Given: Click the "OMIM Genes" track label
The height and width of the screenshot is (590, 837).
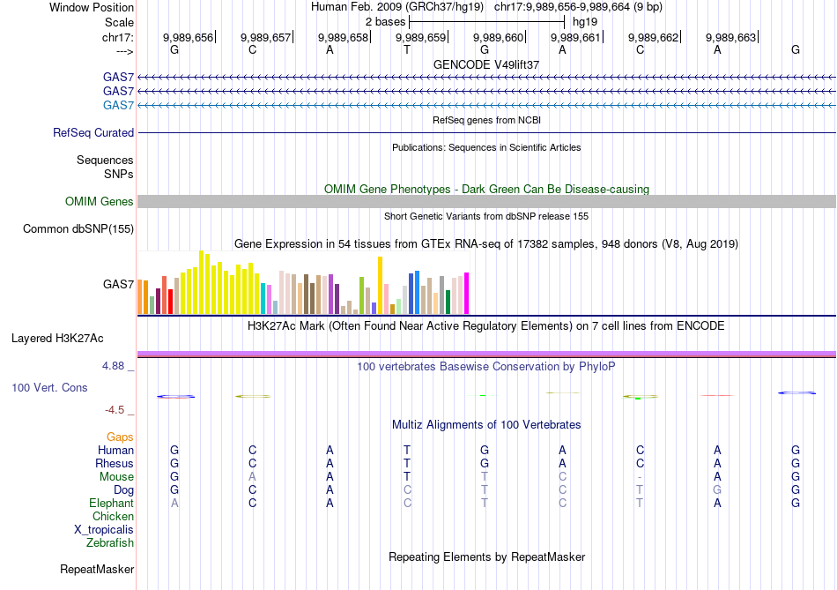Looking at the screenshot, I should 99,201.
